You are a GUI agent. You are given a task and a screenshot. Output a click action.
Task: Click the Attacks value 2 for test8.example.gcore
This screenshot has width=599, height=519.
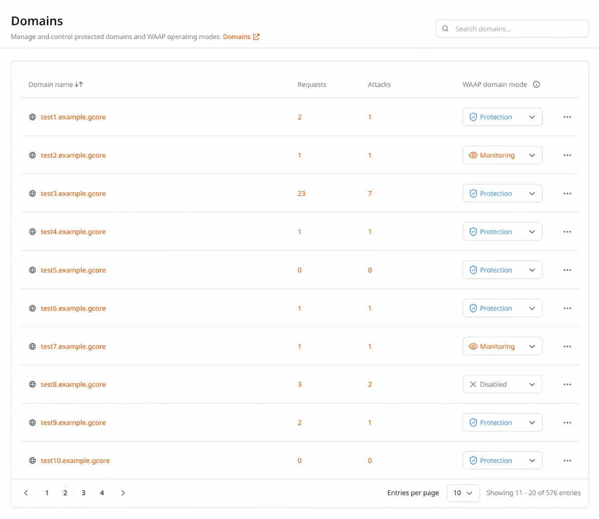pyautogui.click(x=370, y=384)
